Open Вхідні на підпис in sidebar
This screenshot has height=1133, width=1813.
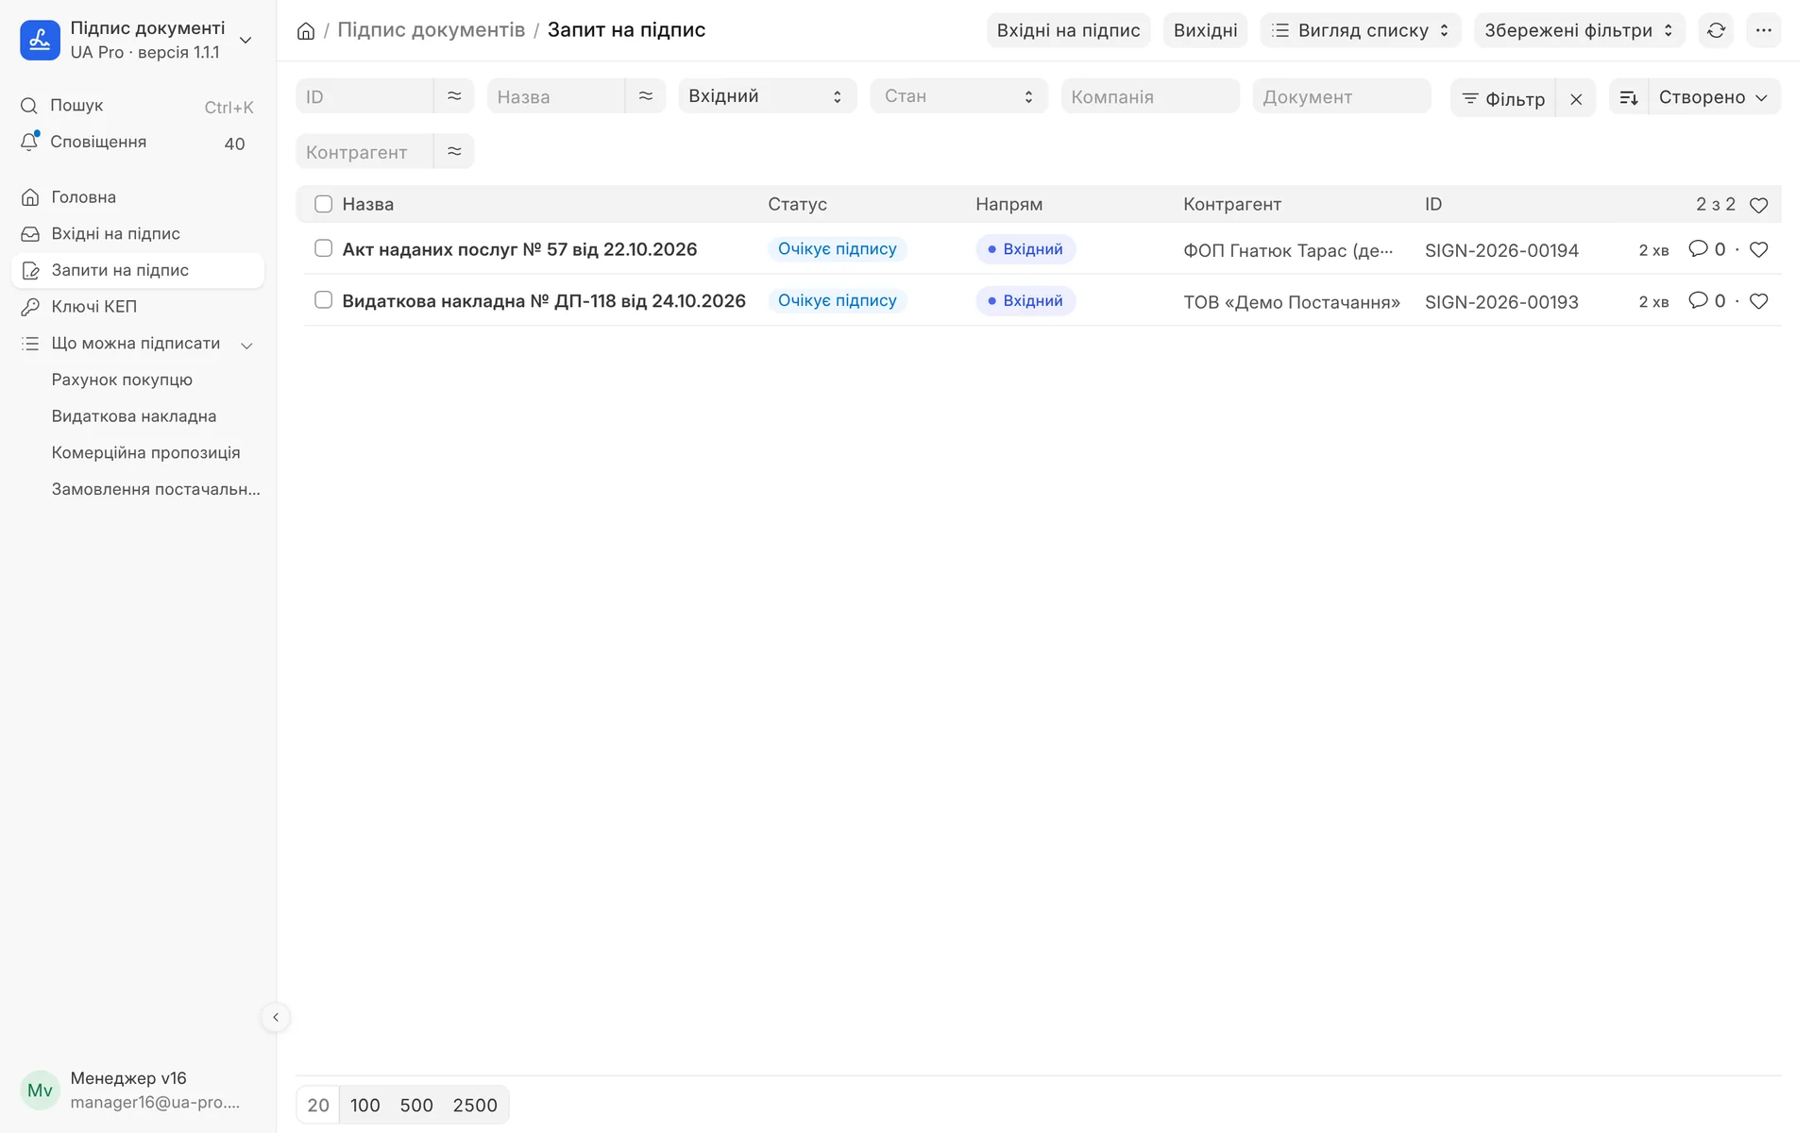[x=139, y=235]
